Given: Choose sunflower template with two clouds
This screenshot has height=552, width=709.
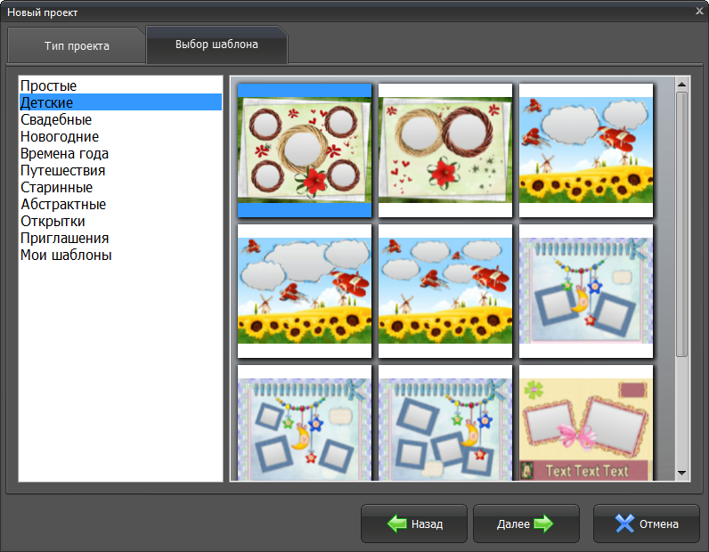Looking at the screenshot, I should pos(586,150).
